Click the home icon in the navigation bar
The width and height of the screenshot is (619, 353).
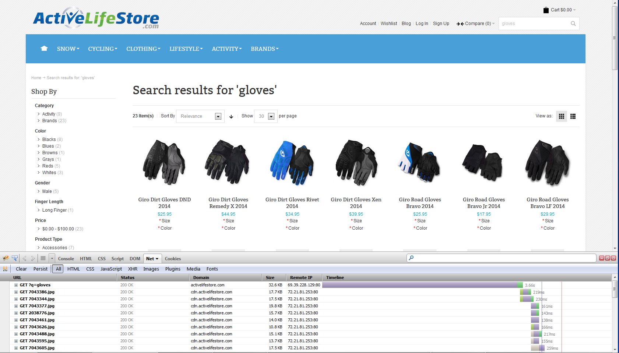pos(44,48)
